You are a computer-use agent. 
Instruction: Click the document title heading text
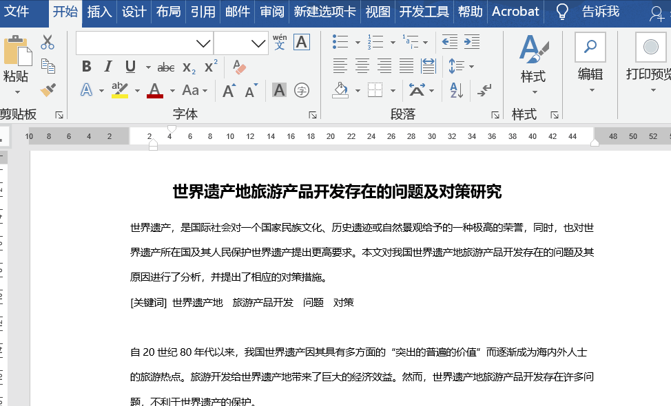click(x=337, y=192)
